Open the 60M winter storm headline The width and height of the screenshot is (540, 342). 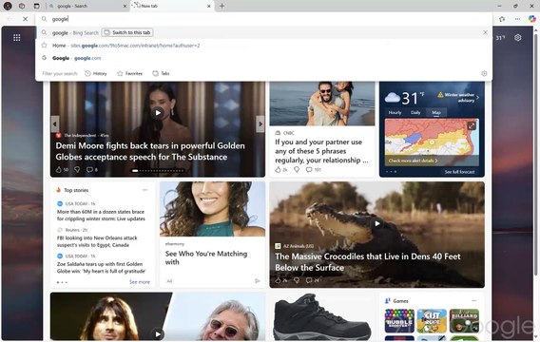(x=101, y=215)
